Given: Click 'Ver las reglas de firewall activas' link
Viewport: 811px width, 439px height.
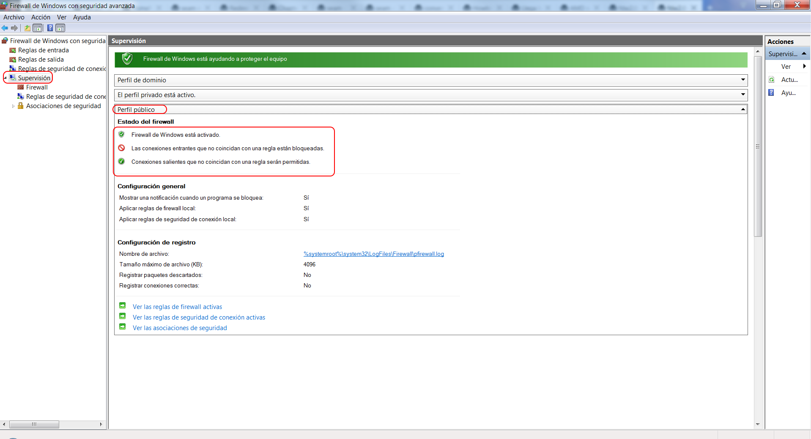Looking at the screenshot, I should pos(177,307).
